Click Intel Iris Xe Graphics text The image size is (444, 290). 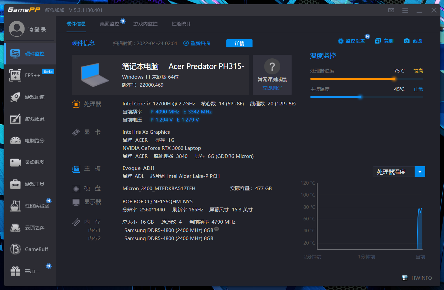pos(146,132)
